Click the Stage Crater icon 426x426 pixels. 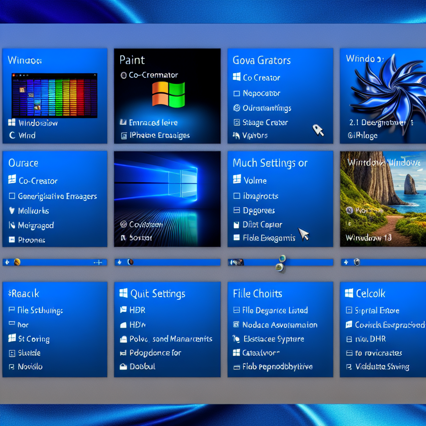pos(237,122)
